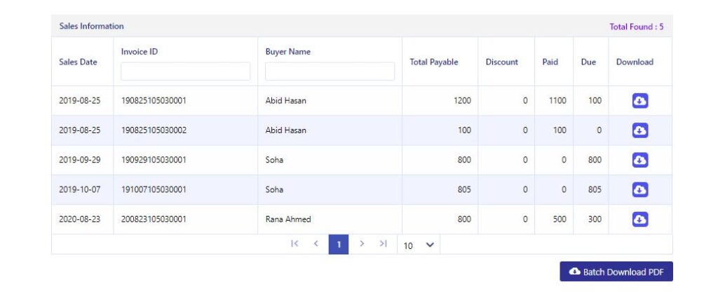This screenshot has height=300, width=718.
Task: Download invoice 190825105030002 via cloud icon
Action: coord(639,130)
